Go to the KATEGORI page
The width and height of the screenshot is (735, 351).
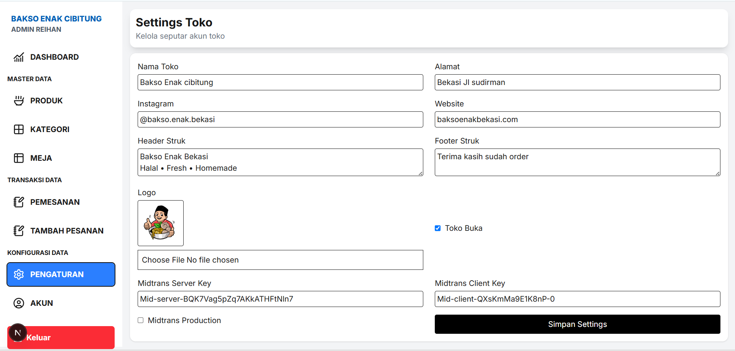(61, 129)
